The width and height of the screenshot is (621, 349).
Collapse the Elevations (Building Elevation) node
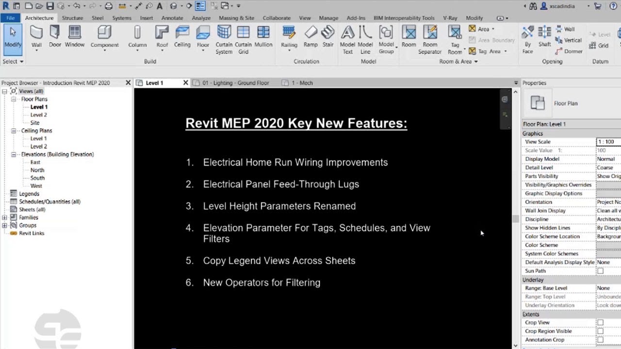14,154
